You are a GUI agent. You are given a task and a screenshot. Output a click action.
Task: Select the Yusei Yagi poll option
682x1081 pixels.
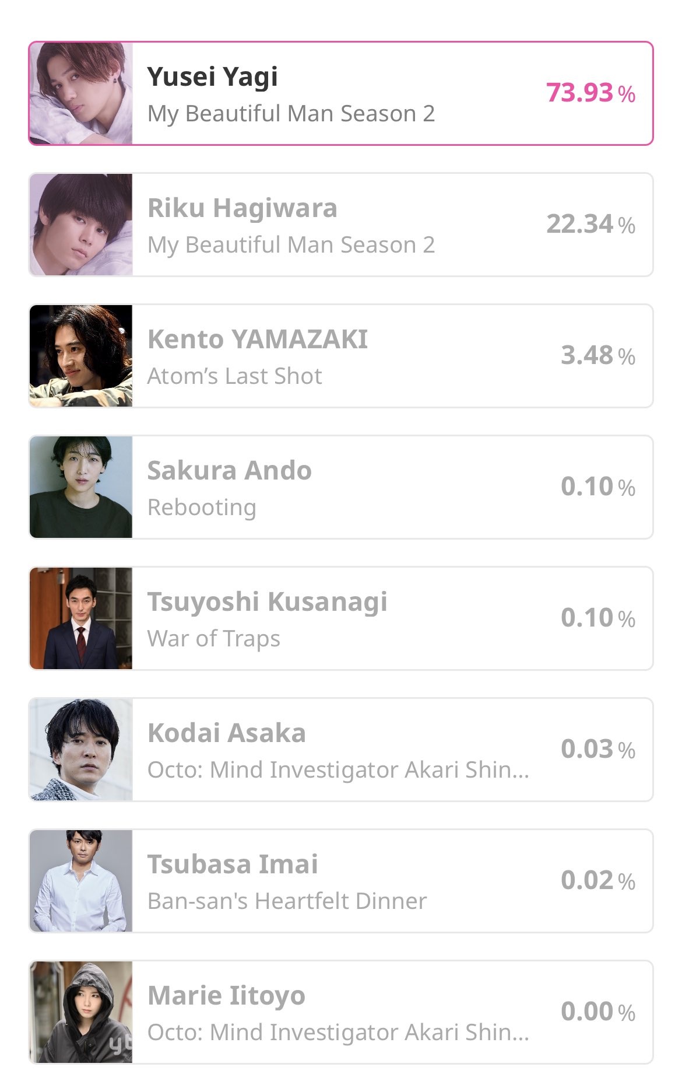(x=341, y=93)
